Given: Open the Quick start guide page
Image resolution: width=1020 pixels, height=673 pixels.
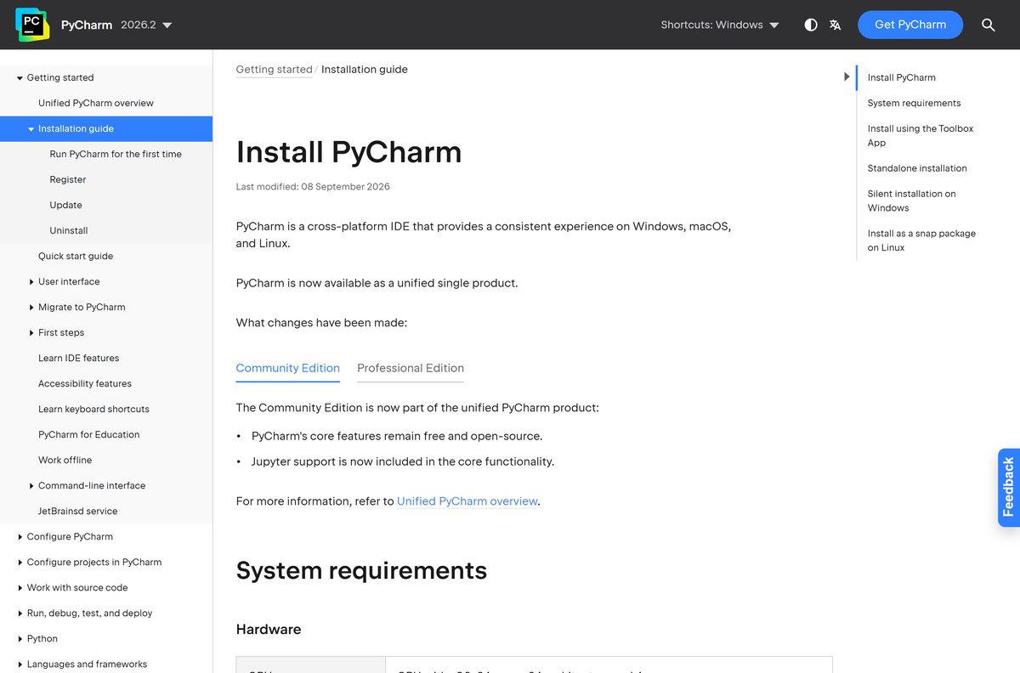Looking at the screenshot, I should (x=76, y=256).
